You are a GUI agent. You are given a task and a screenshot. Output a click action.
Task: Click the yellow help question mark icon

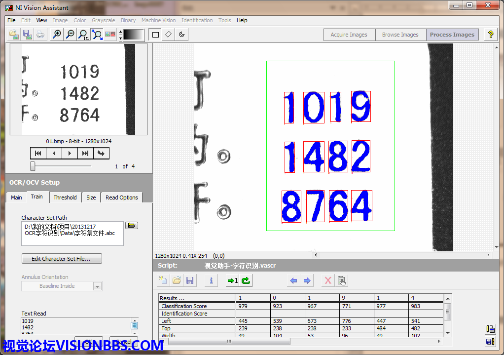(490, 35)
